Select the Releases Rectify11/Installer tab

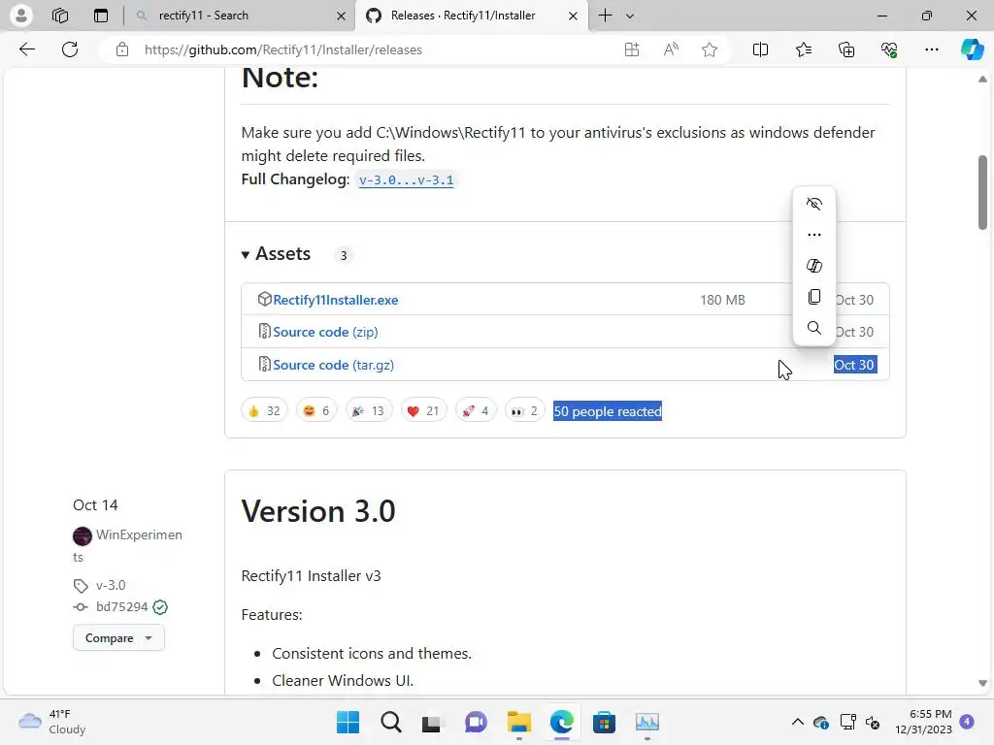click(473, 16)
